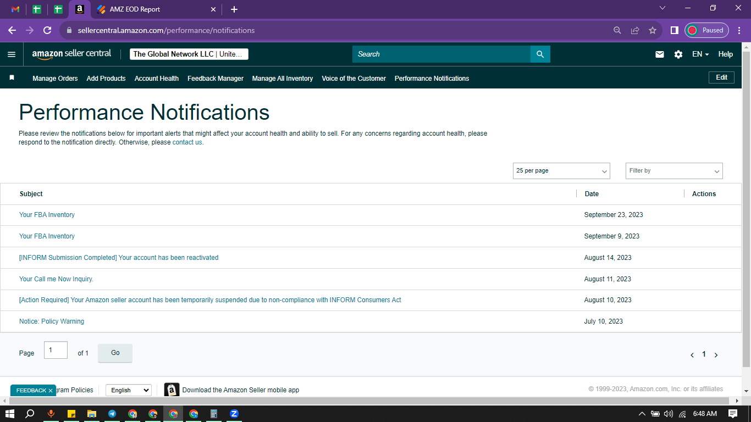Share this page from the address bar
The height and width of the screenshot is (422, 751).
click(635, 30)
